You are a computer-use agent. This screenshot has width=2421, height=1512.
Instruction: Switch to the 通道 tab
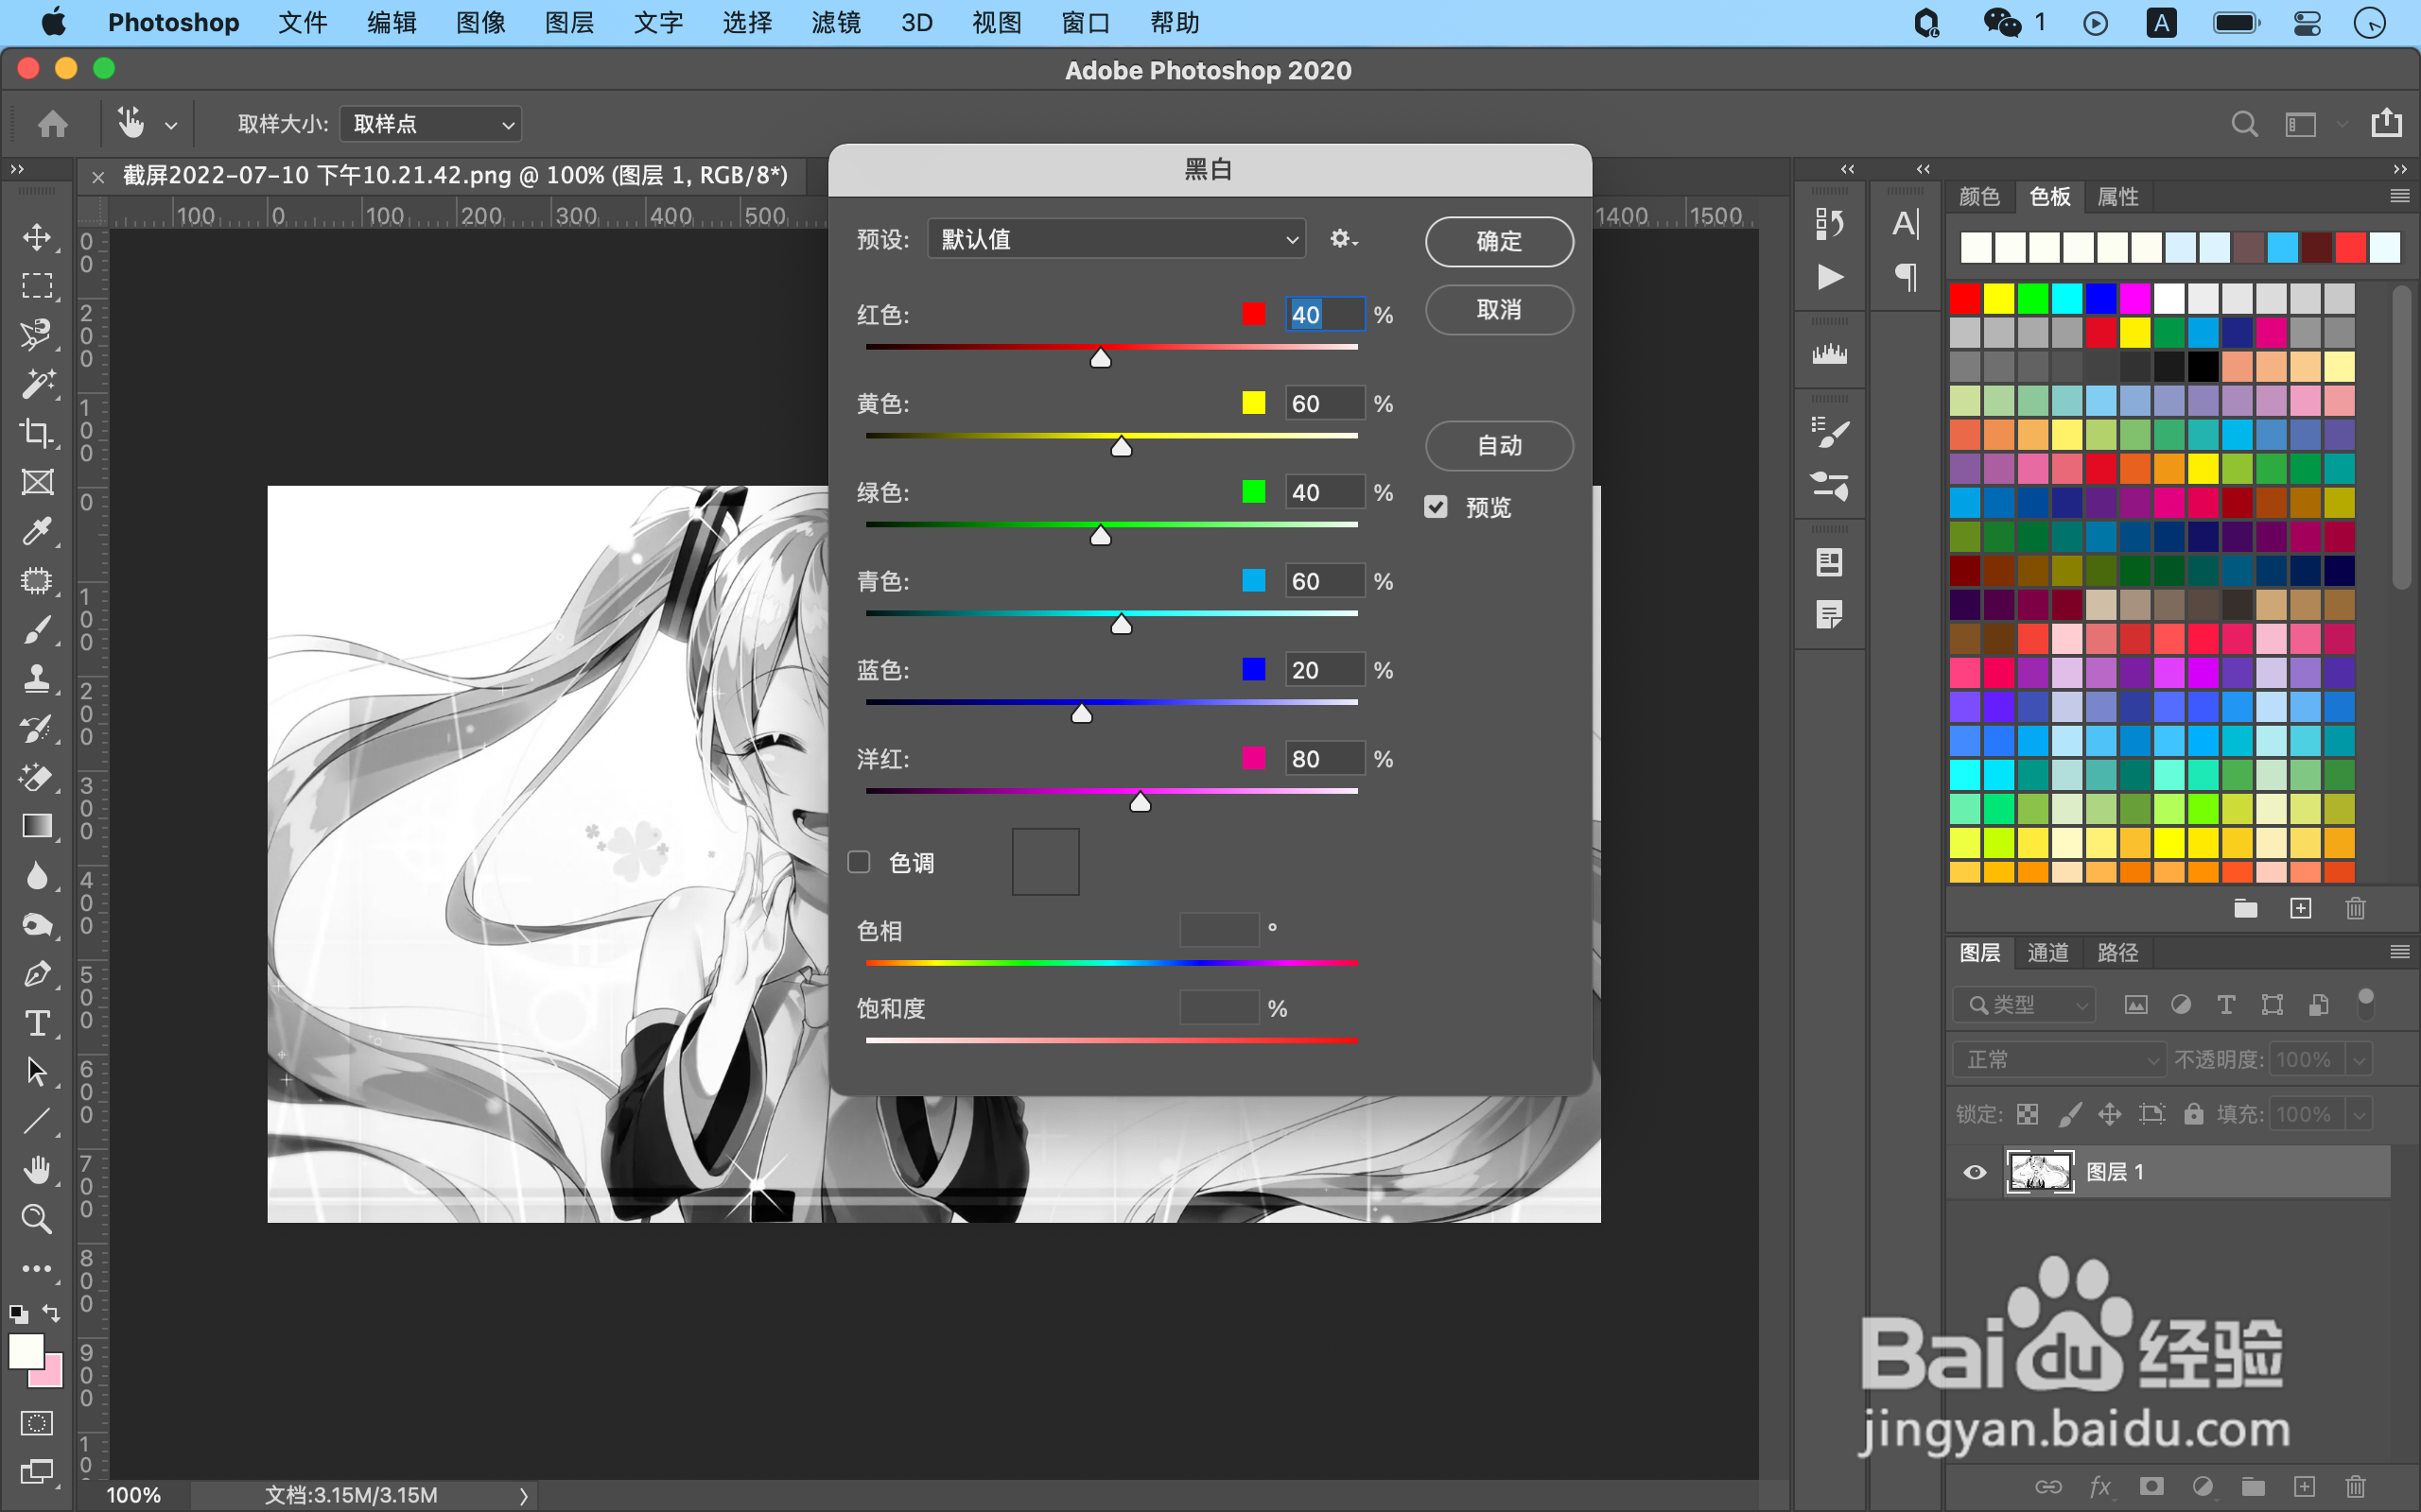tap(2047, 953)
